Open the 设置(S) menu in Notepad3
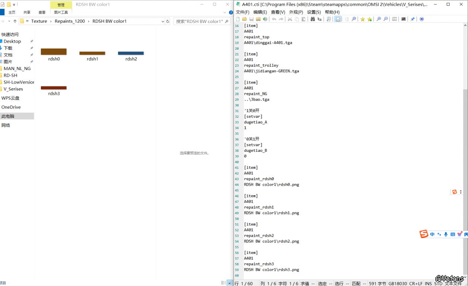 coord(314,12)
